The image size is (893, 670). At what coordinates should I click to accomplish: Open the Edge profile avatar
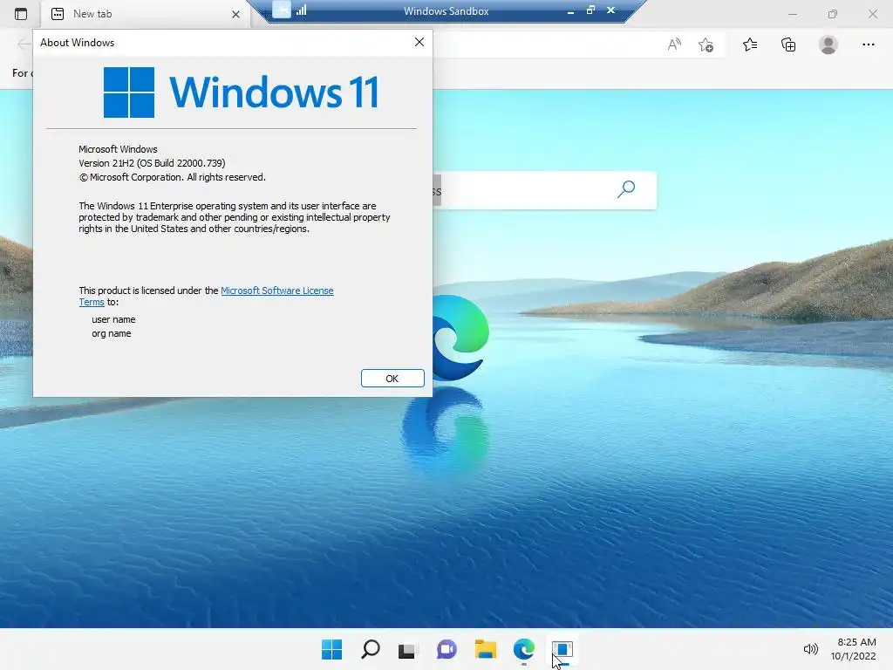828,44
